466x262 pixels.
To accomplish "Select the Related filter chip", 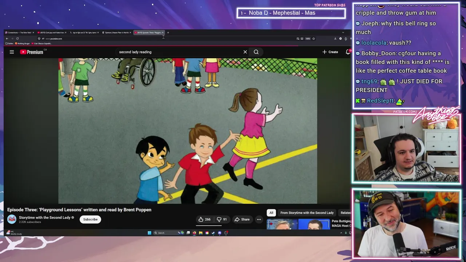I will (346, 213).
